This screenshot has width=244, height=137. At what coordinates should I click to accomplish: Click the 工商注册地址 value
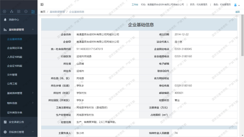(92, 108)
